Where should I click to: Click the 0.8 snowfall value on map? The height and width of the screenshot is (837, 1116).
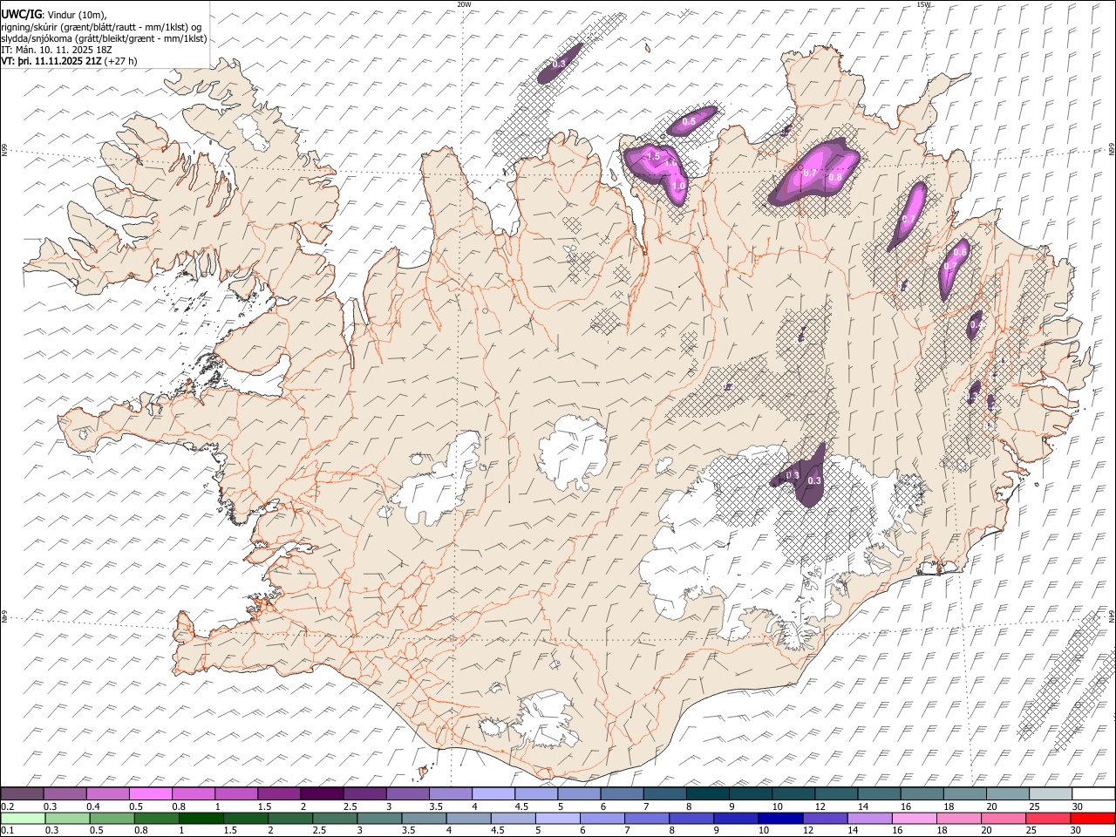tap(835, 177)
